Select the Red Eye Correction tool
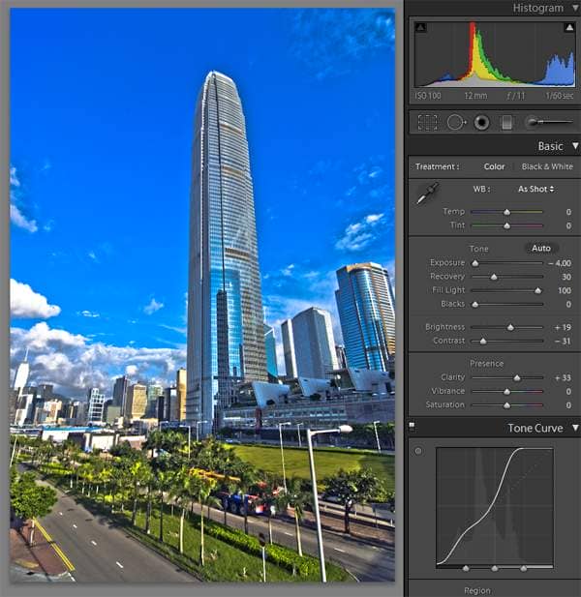Image resolution: width=581 pixels, height=597 pixels. (x=481, y=123)
